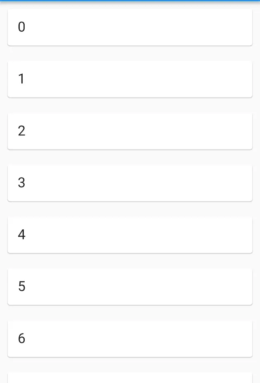Click the gap between cards 3 and 4
This screenshot has height=383, width=260.
tap(130, 209)
